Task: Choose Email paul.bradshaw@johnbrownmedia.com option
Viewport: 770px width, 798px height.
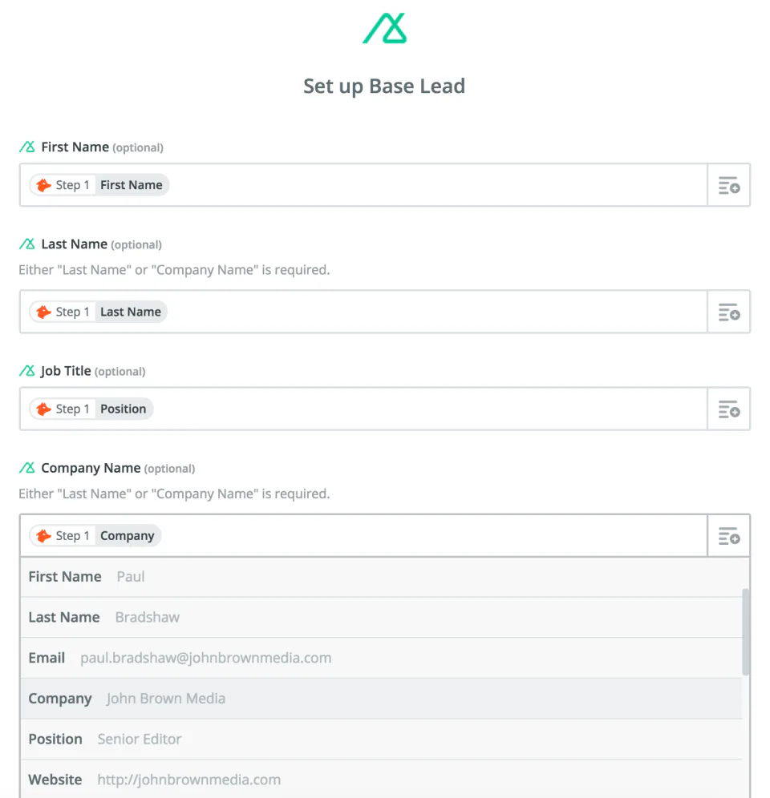Action: coord(381,658)
